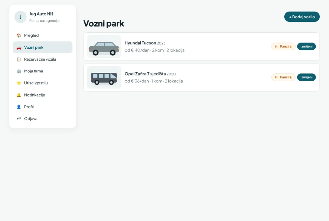Click the J avatar circle

21,17
